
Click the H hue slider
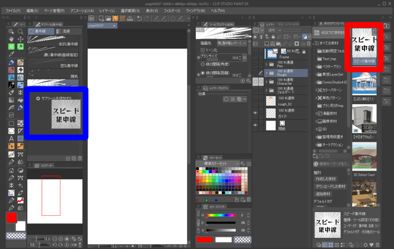(221, 215)
